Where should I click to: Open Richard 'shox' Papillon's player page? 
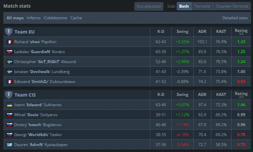click(x=35, y=42)
